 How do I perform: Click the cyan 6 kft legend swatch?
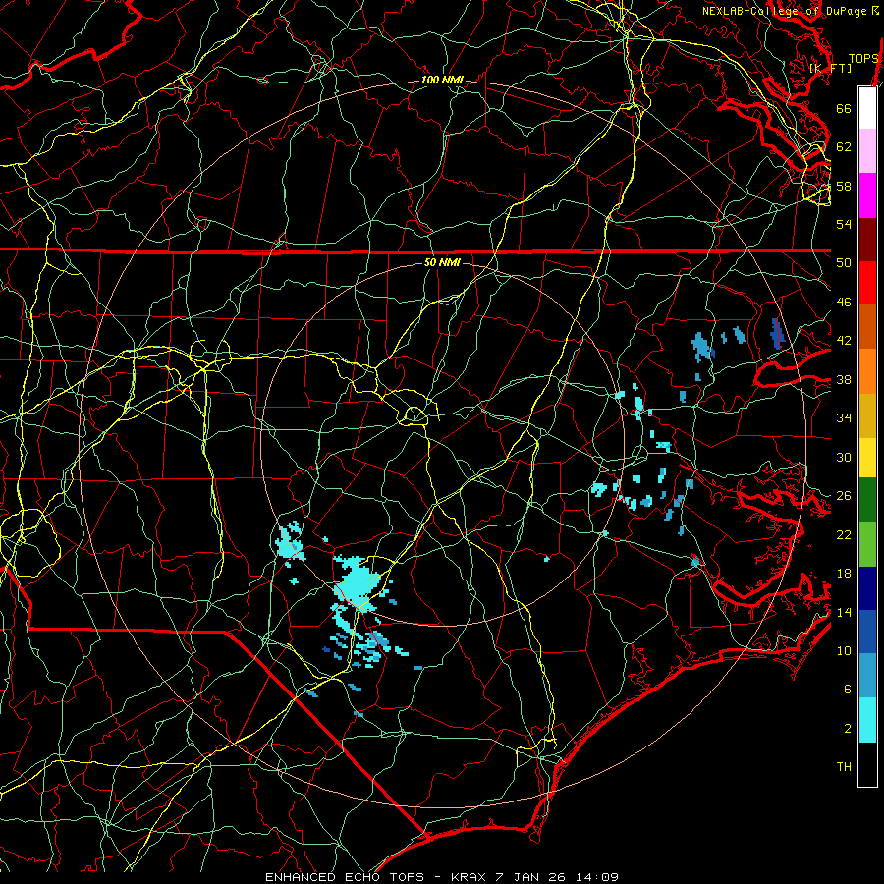867,720
